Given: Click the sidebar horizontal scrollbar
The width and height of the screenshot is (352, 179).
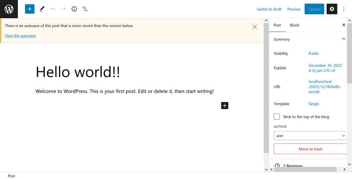Looking at the screenshot, I should [306, 170].
